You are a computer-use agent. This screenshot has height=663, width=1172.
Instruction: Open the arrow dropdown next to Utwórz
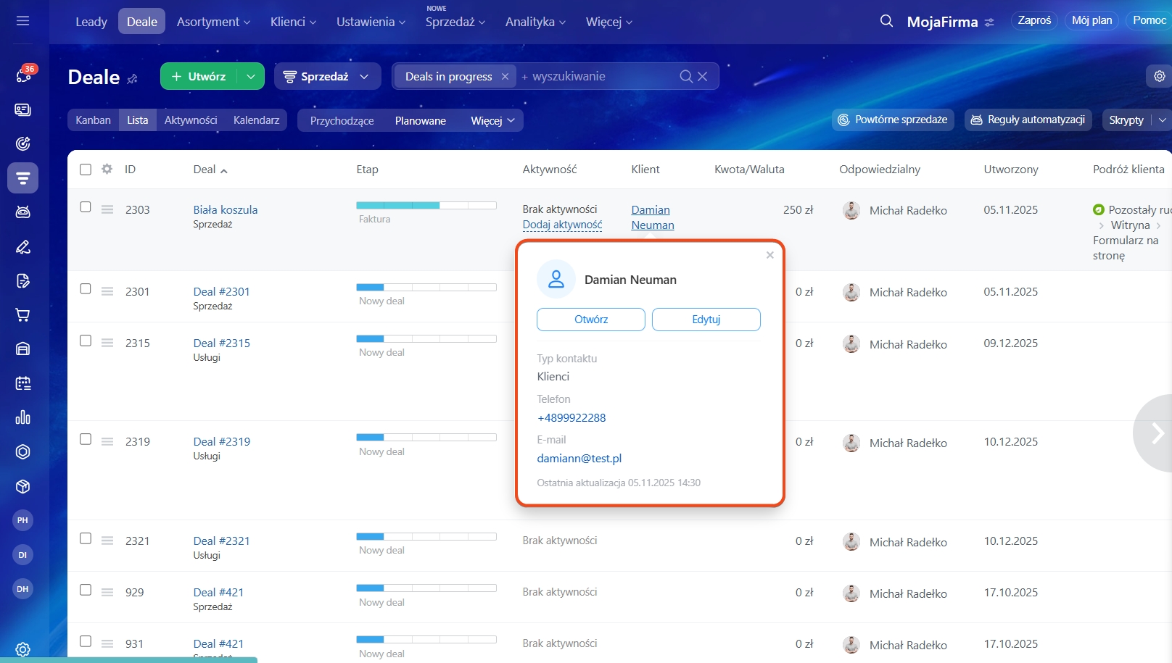click(250, 76)
